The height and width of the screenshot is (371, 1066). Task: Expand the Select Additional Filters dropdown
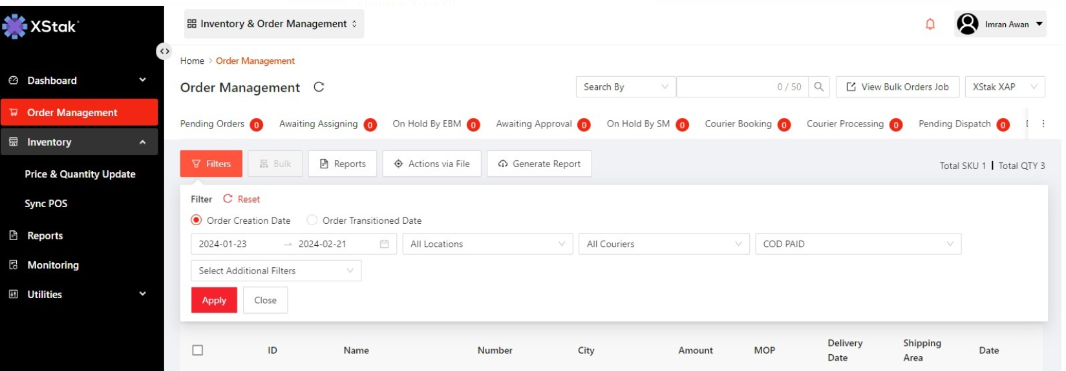[276, 271]
